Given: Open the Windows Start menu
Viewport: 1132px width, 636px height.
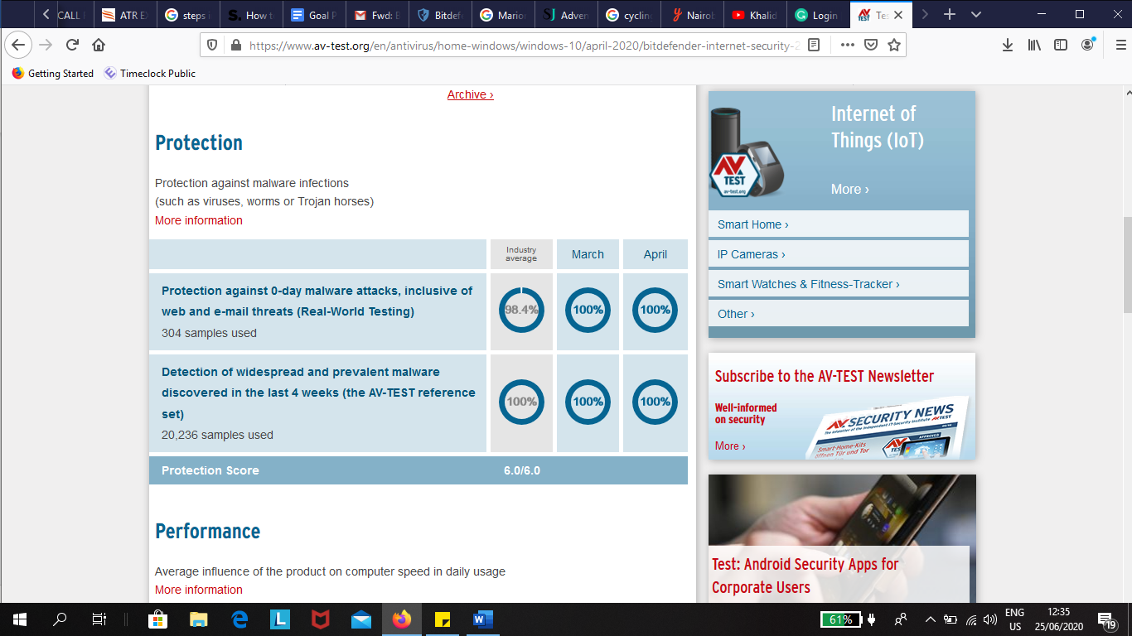Looking at the screenshot, I should coord(20,619).
